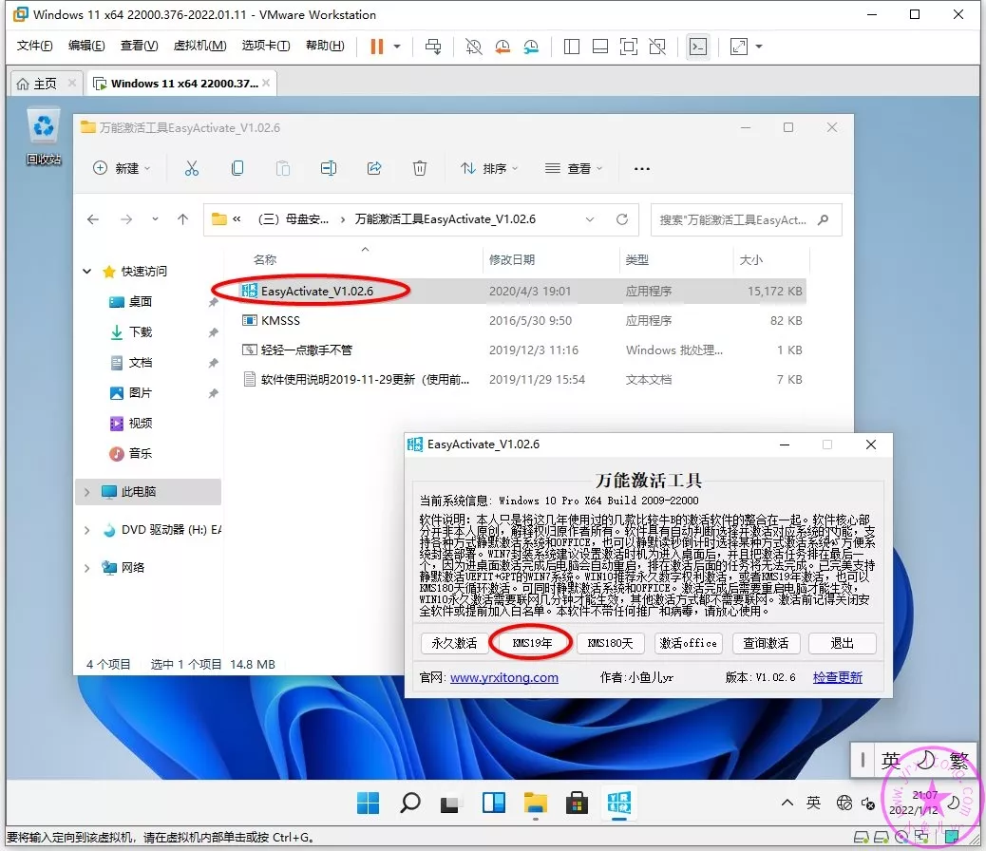This screenshot has width=986, height=851.
Task: Select the KMSSS file in list
Action: click(280, 321)
